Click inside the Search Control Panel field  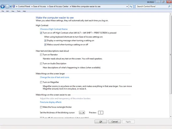152,6
